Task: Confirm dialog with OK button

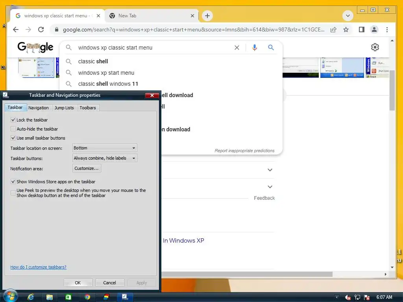Action: [78, 283]
